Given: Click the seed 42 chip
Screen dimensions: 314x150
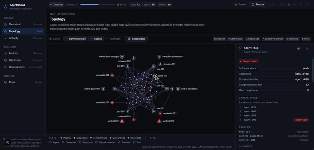Looking at the screenshot, I should (x=135, y=4).
